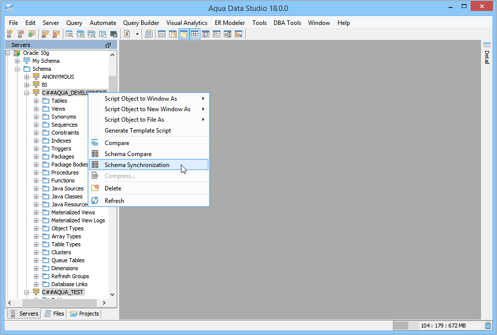Click the Compare icon in context menu
Image resolution: width=497 pixels, height=335 pixels.
[x=95, y=143]
